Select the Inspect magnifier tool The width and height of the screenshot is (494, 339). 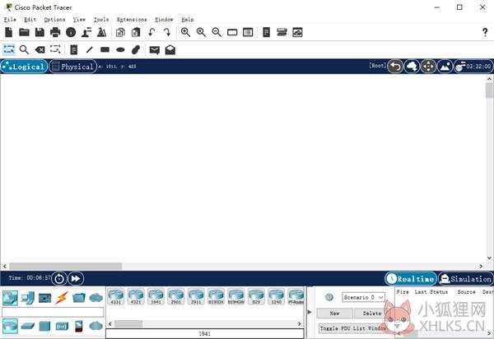(24, 49)
